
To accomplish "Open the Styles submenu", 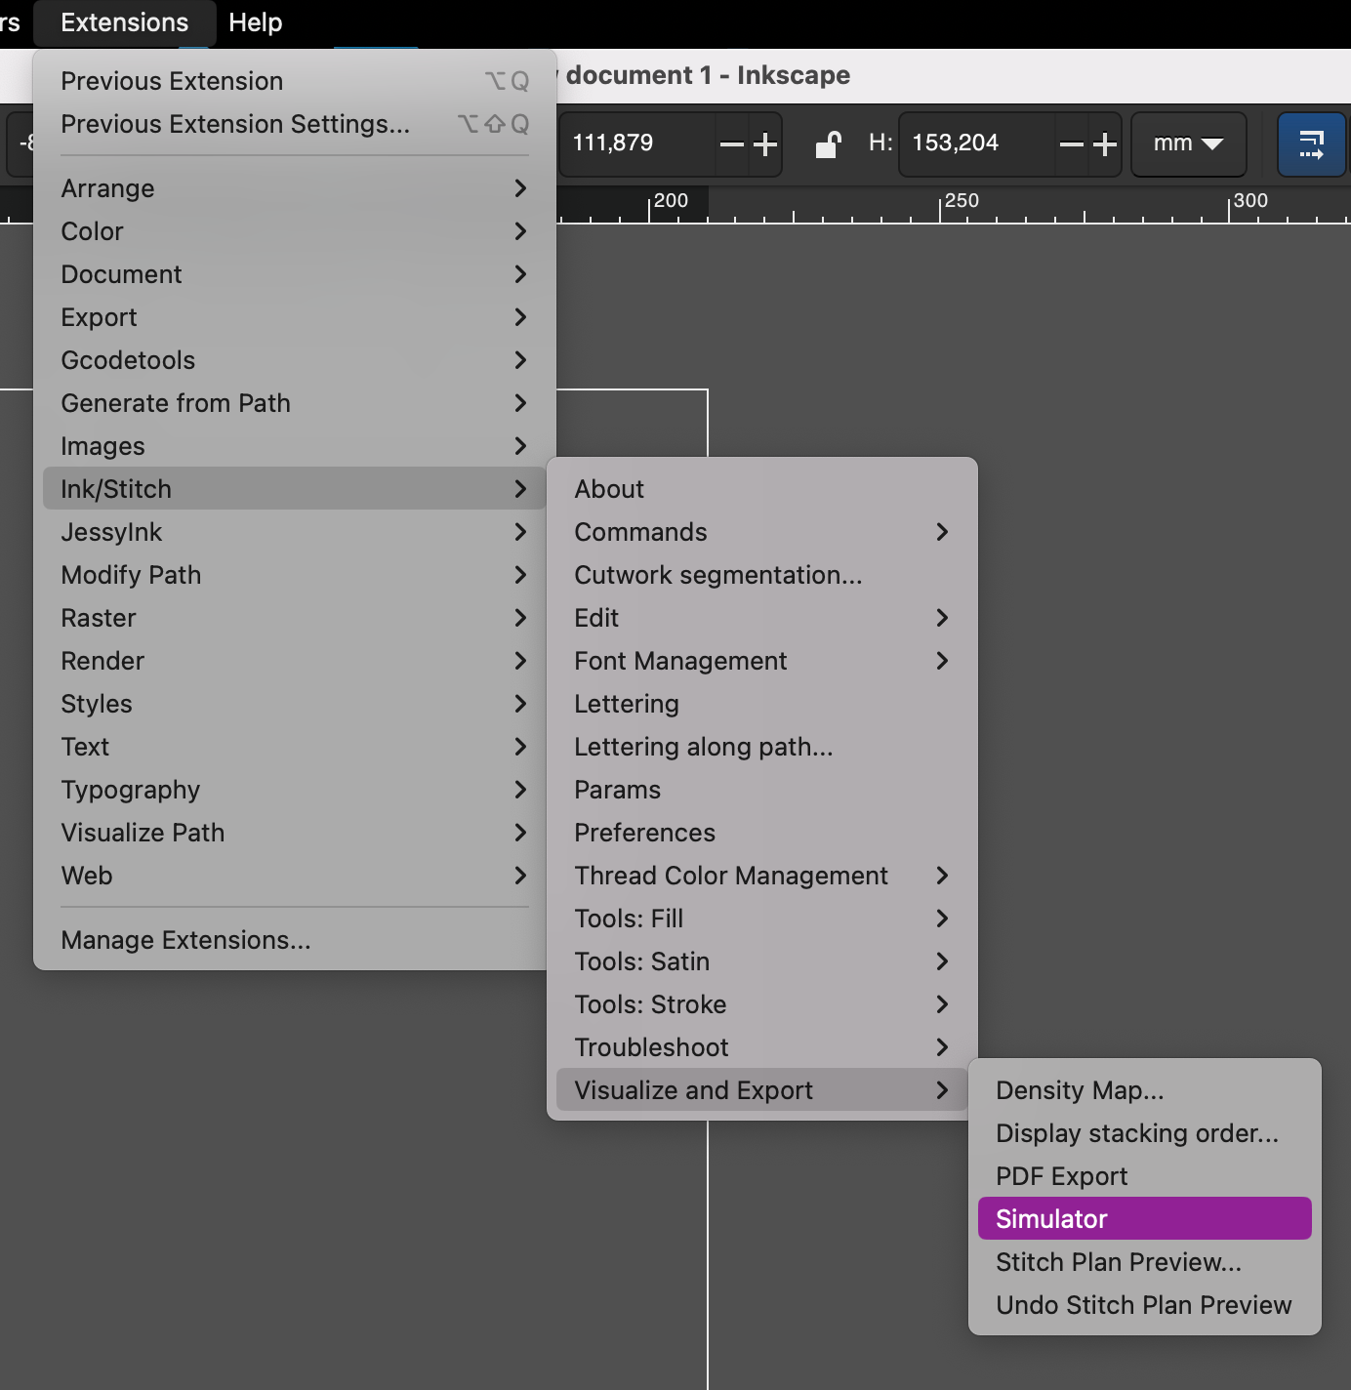I will pyautogui.click(x=295, y=704).
